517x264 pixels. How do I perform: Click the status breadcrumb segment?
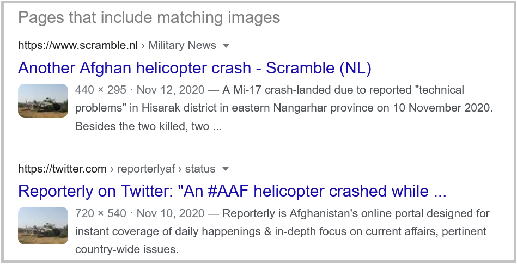tap(200, 169)
